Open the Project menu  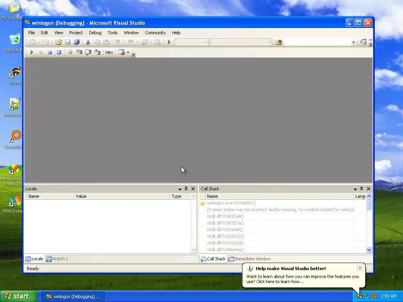(76, 33)
